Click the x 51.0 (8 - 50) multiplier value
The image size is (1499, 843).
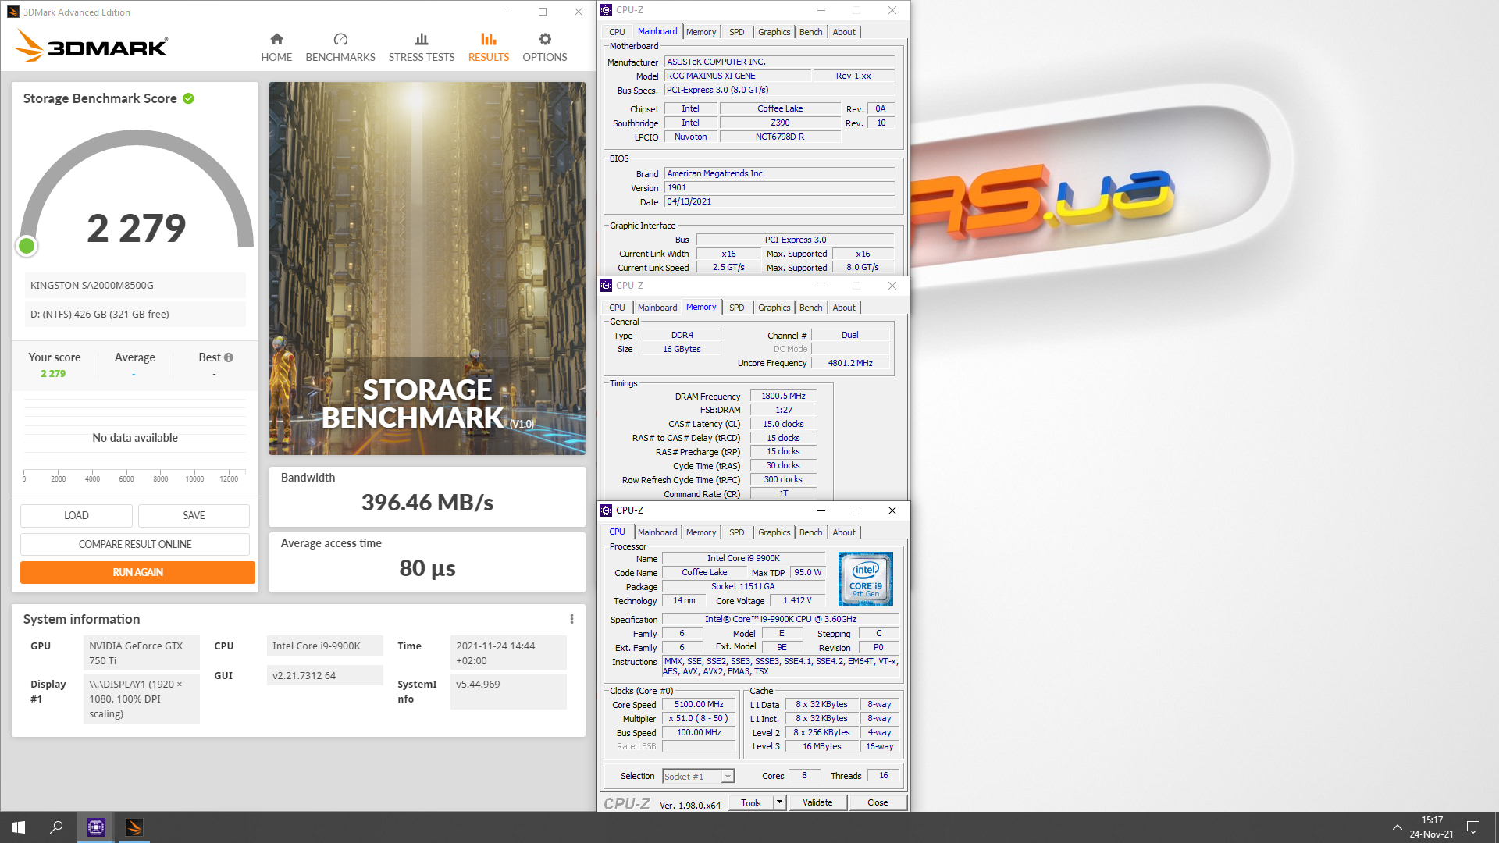699,719
